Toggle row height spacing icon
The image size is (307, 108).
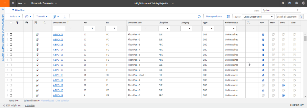point(228,17)
